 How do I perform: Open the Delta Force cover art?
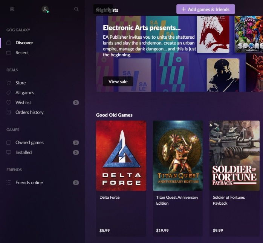point(121,156)
